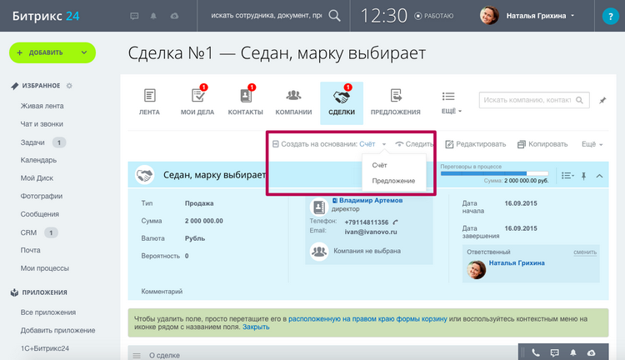Pin the deal card with pin icon
The image size is (625, 360).
583,176
